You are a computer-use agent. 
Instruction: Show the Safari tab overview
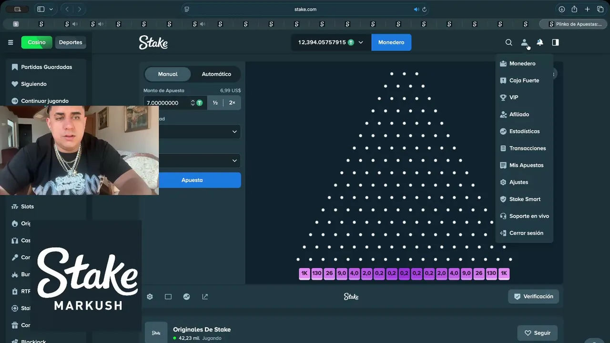click(x=600, y=9)
